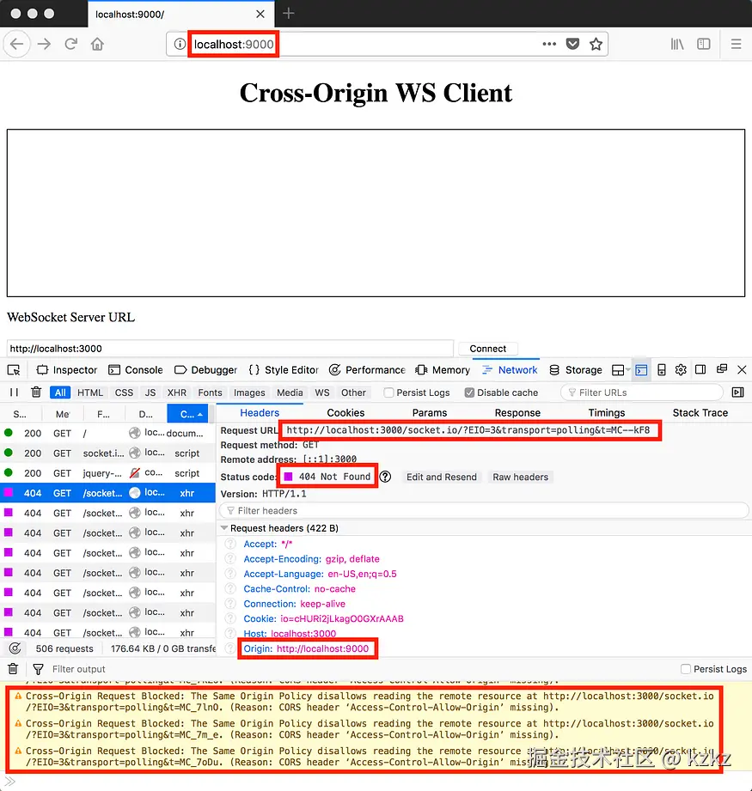Click Edit and Resend button

coord(441,477)
